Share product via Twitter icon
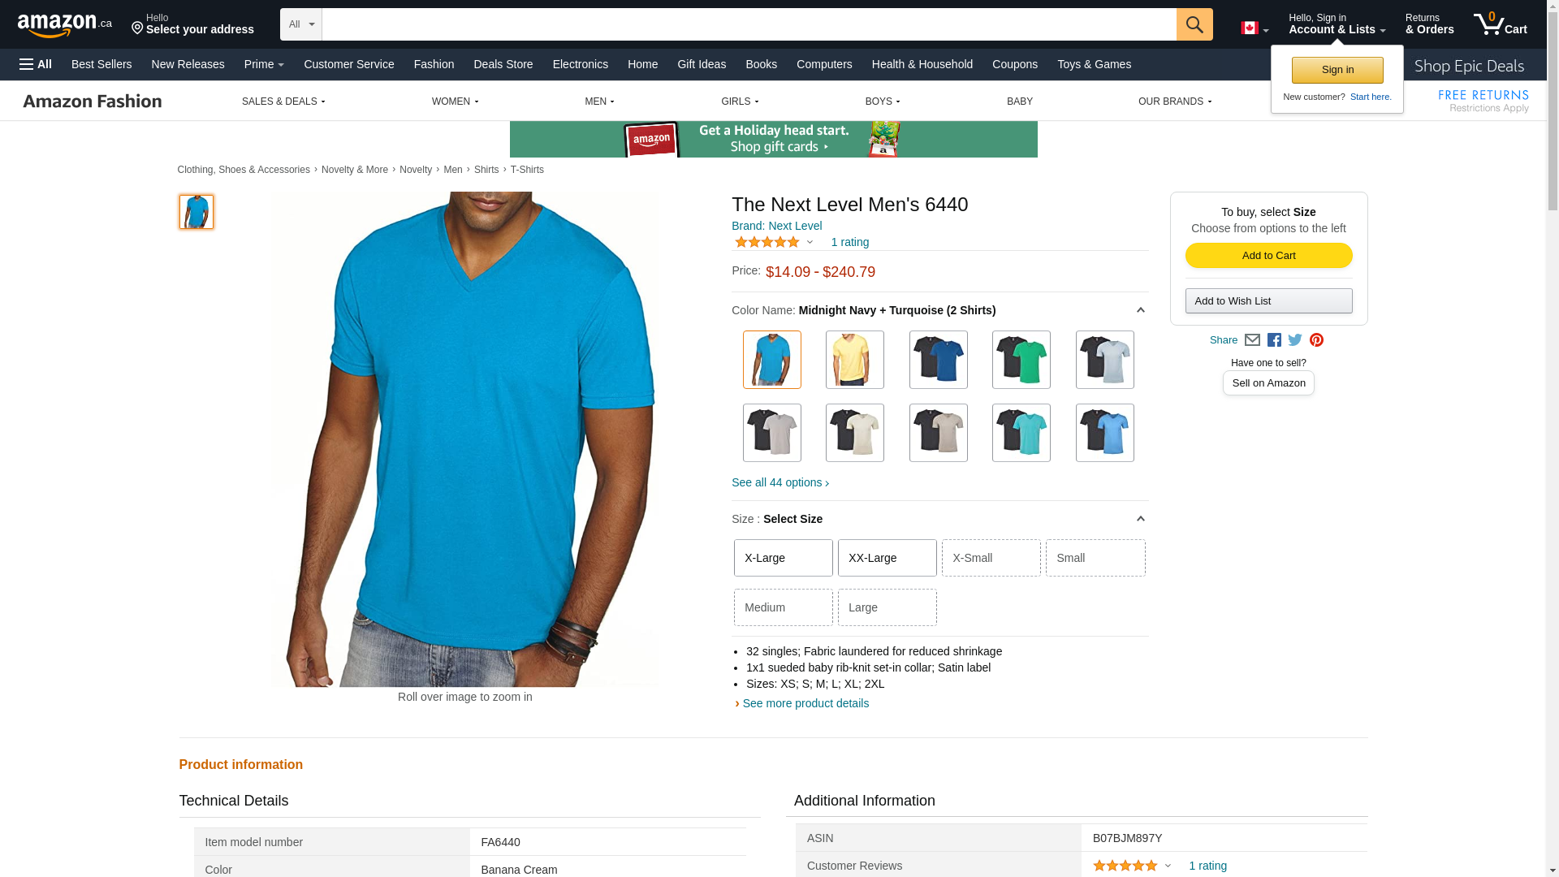1559x877 pixels. tap(1295, 340)
